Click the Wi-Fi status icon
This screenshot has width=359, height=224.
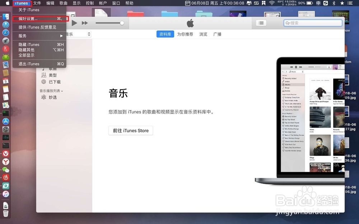click(272, 3)
